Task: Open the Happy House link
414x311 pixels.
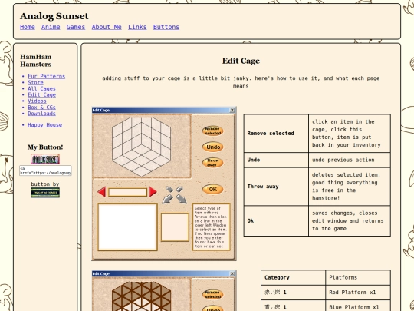Action: click(45, 125)
